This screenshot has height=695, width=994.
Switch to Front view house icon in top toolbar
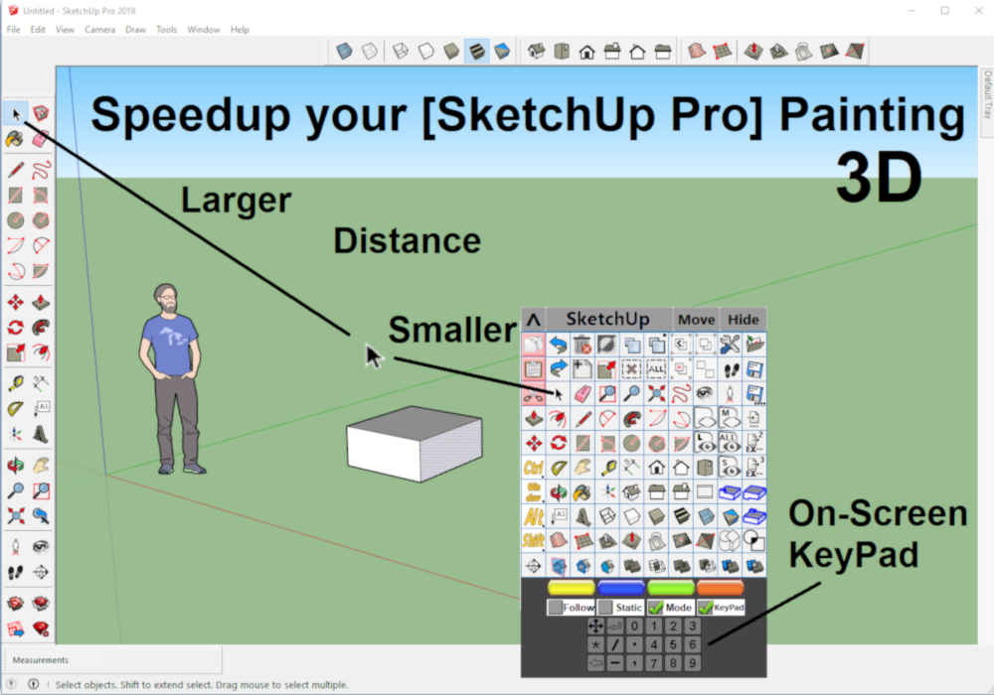[x=587, y=52]
